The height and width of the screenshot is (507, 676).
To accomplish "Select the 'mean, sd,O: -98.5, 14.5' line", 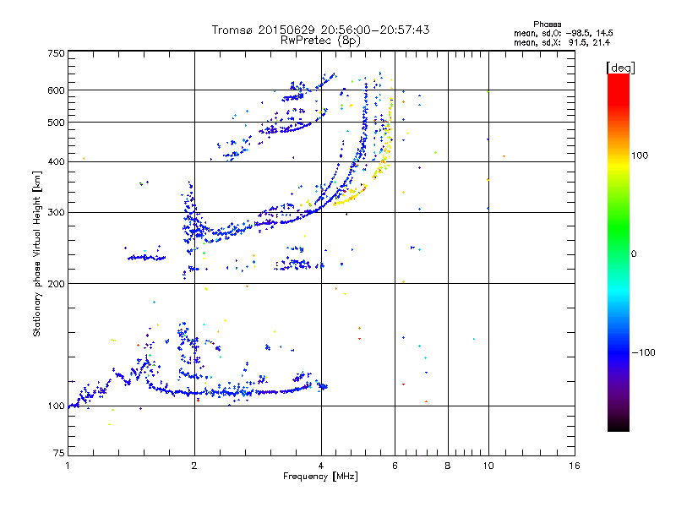I will click(563, 33).
